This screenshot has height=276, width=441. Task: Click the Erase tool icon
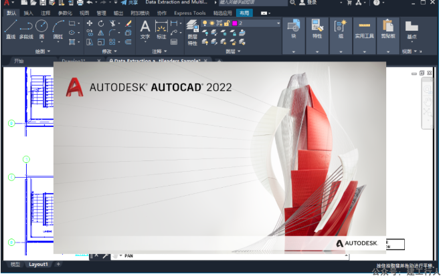[128, 23]
